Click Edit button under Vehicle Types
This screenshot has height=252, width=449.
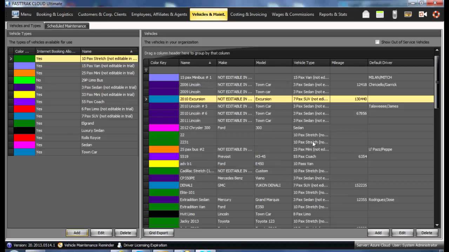(101, 233)
